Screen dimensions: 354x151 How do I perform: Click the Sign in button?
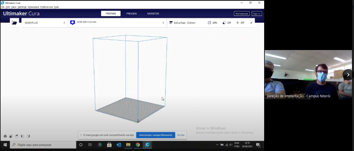tap(257, 14)
